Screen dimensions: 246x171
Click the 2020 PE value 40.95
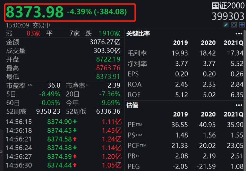[x=207, y=125]
